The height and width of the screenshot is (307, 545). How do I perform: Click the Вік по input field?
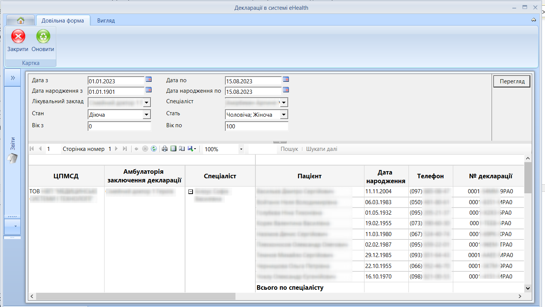[257, 126]
